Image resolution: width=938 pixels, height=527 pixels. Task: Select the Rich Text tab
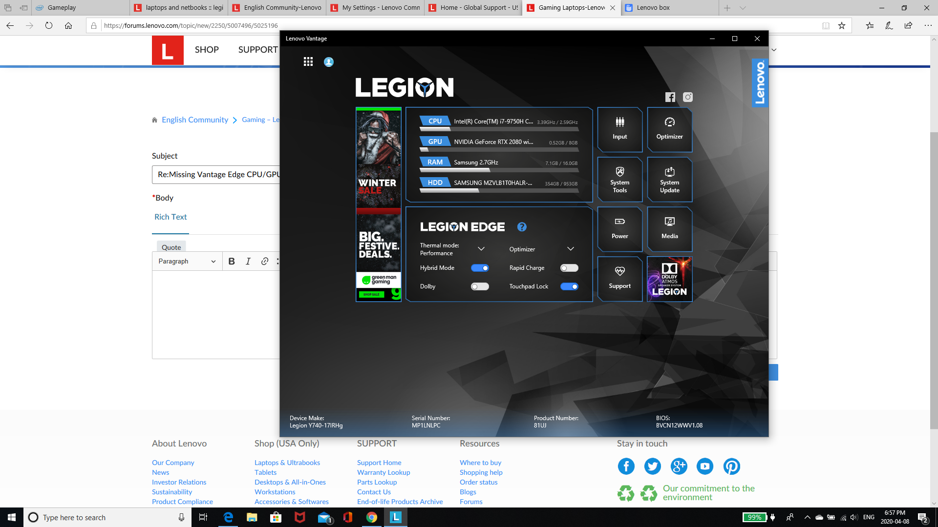171,217
